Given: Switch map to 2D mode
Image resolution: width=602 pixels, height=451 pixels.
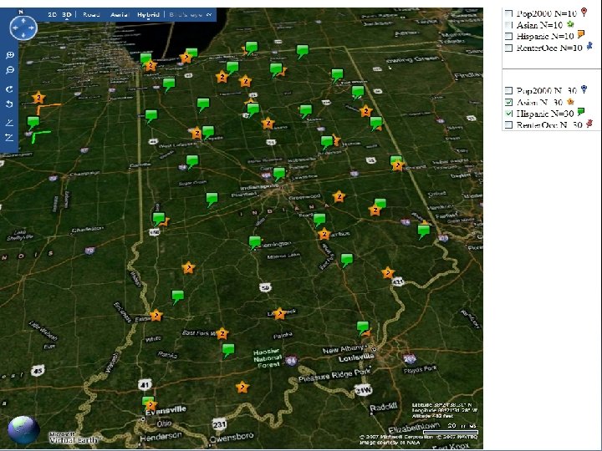Looking at the screenshot, I should (x=52, y=14).
